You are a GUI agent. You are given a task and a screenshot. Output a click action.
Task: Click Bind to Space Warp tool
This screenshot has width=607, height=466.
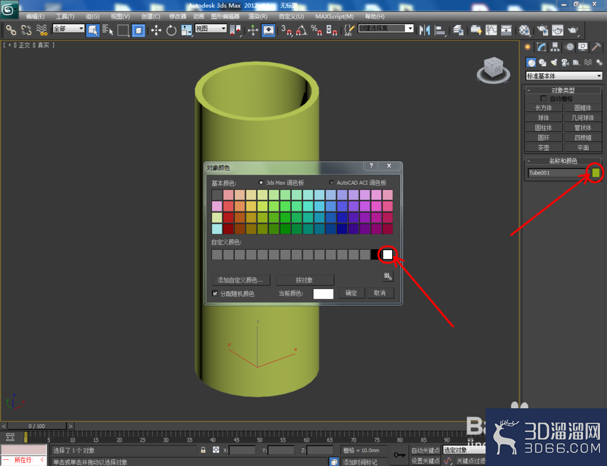[41, 30]
